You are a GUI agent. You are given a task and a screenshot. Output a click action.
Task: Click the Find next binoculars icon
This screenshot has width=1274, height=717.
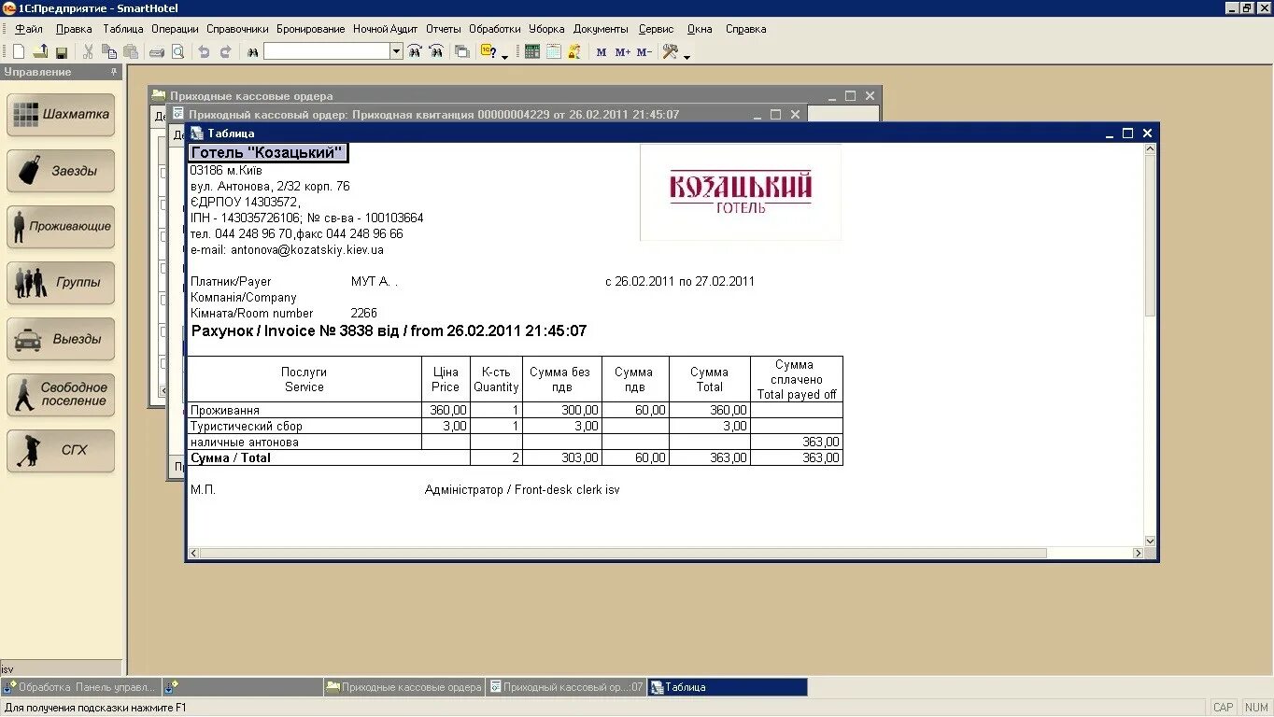(415, 52)
